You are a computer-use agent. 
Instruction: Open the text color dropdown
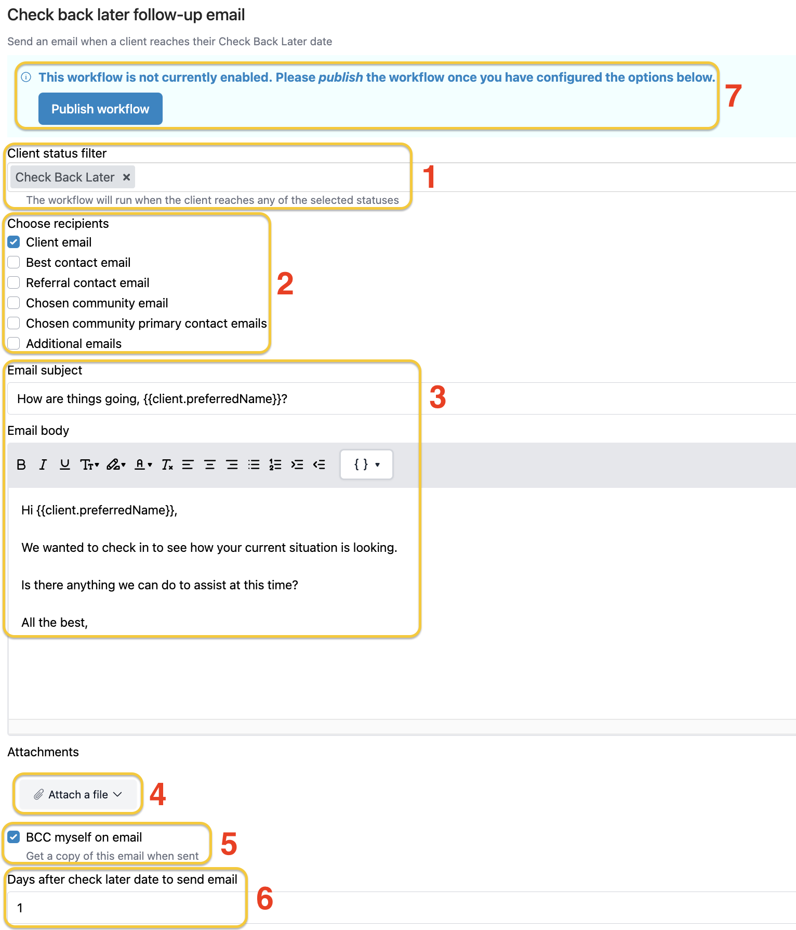coord(143,464)
